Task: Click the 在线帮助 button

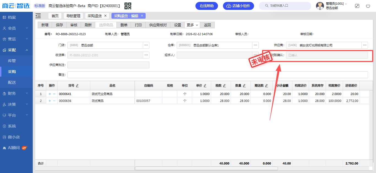Action: click(x=206, y=6)
